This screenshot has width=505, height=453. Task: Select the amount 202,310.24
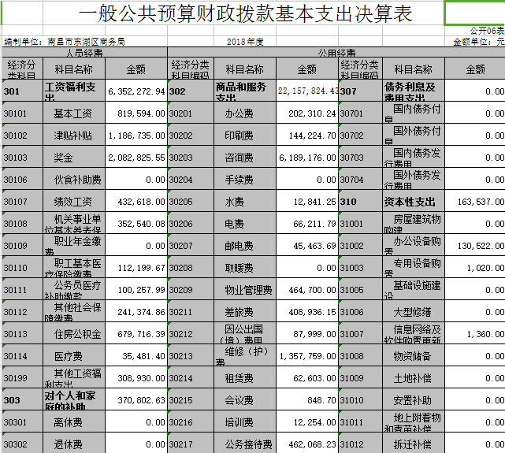(x=312, y=113)
